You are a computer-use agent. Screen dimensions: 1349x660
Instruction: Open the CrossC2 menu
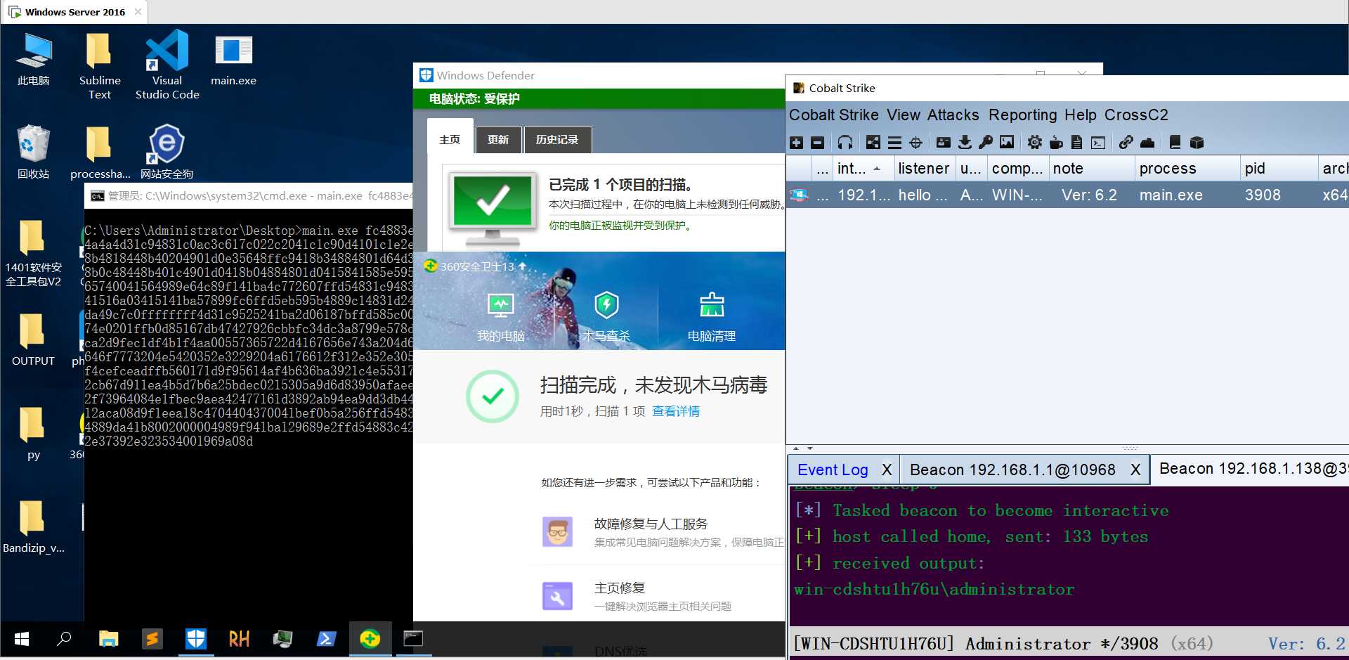[1136, 115]
